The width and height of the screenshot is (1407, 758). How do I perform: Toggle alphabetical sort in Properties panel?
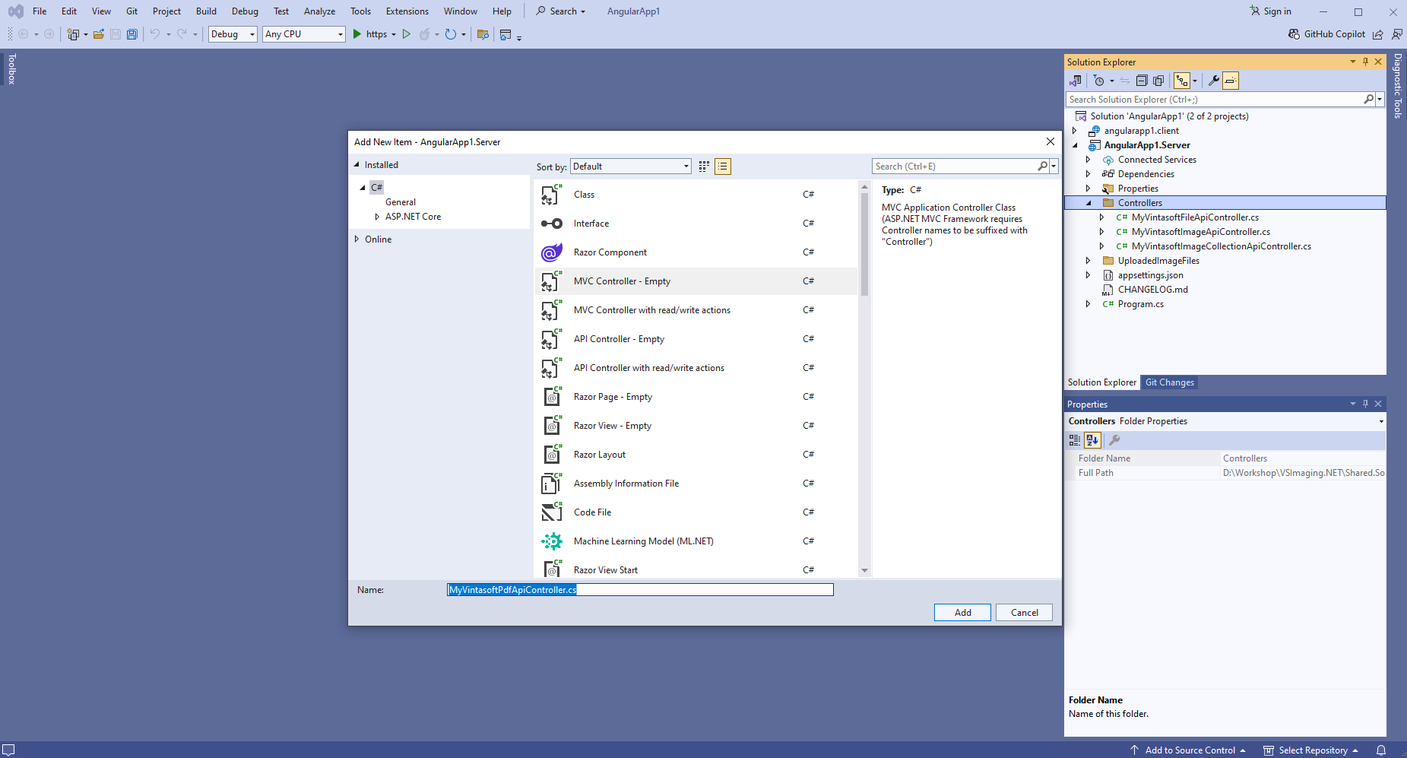coord(1092,440)
